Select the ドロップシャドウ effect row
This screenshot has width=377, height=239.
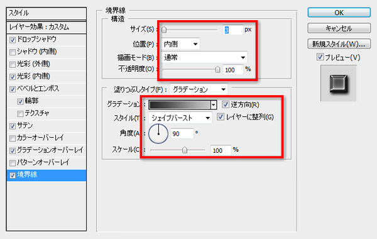46,40
